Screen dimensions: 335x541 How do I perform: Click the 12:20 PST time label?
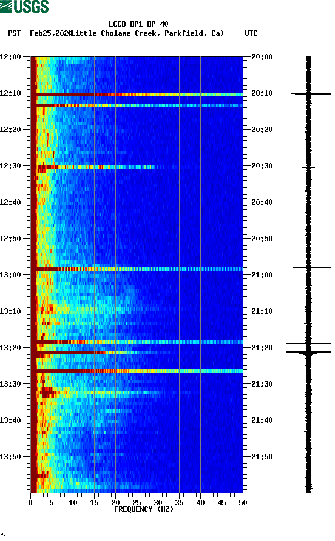pyautogui.click(x=10, y=130)
